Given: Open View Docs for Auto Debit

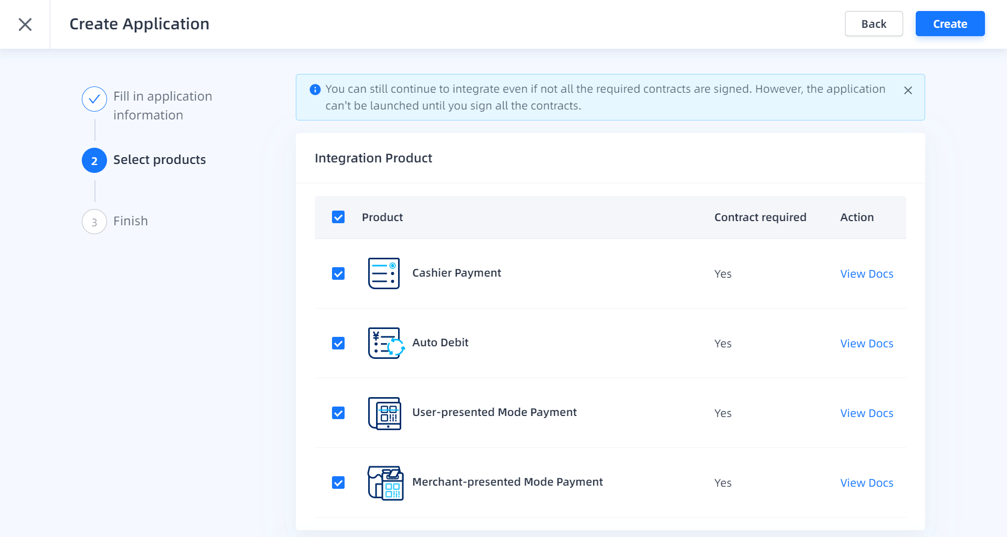Looking at the screenshot, I should click(x=866, y=343).
